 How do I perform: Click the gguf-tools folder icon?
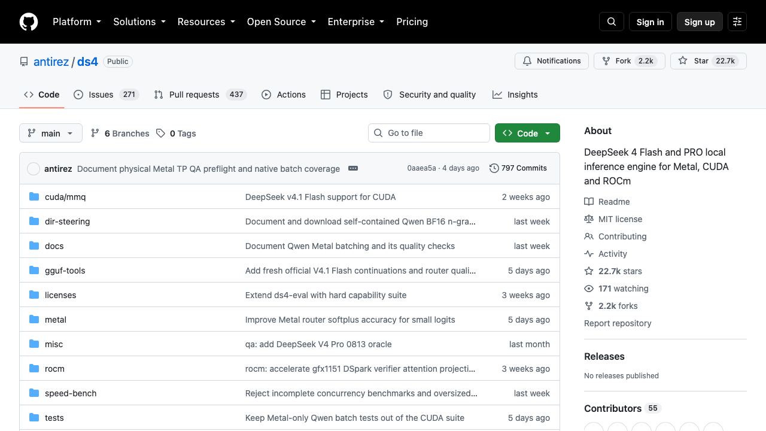[34, 270]
